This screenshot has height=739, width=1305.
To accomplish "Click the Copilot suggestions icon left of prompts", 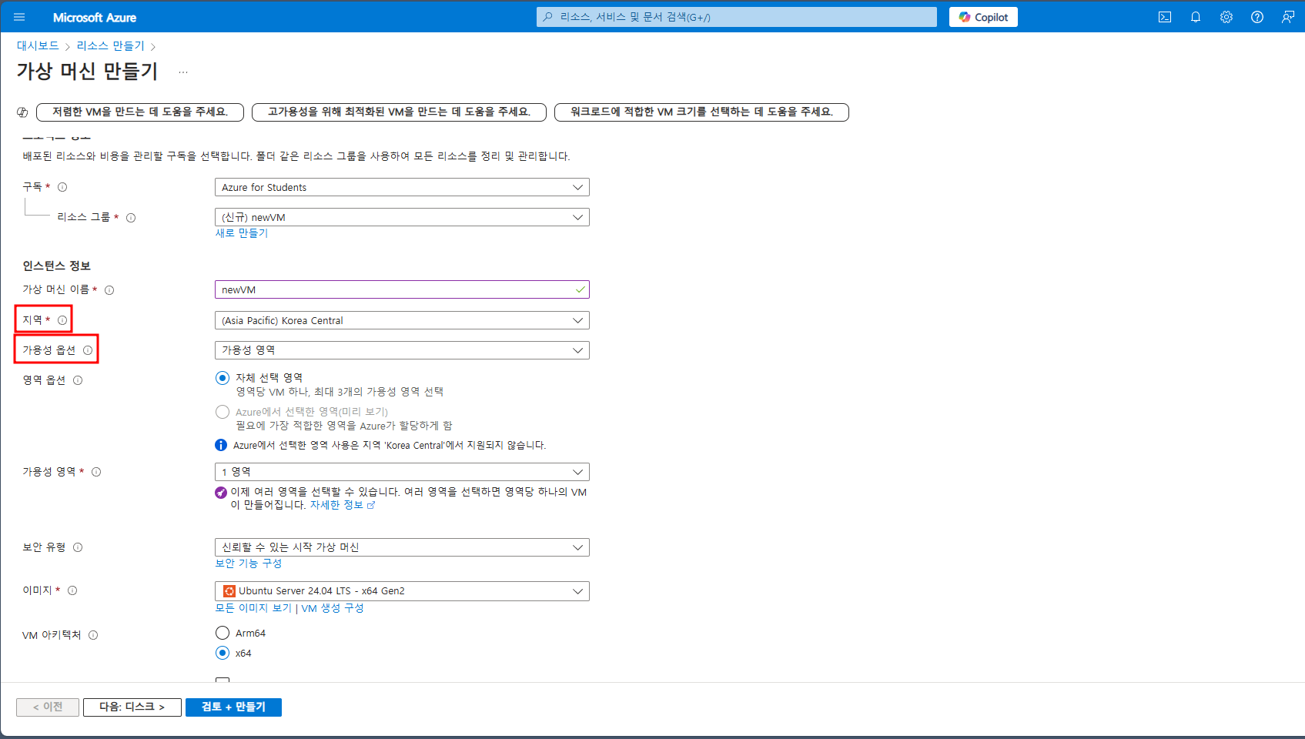I will tap(22, 112).
